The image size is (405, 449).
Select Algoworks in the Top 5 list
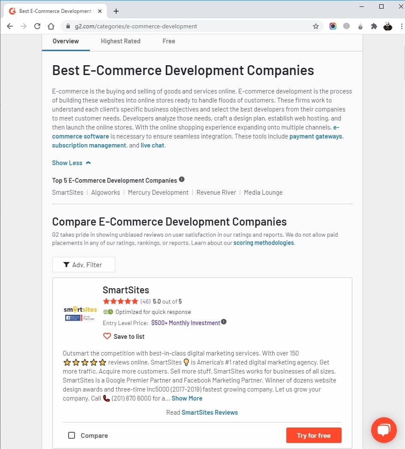(105, 193)
